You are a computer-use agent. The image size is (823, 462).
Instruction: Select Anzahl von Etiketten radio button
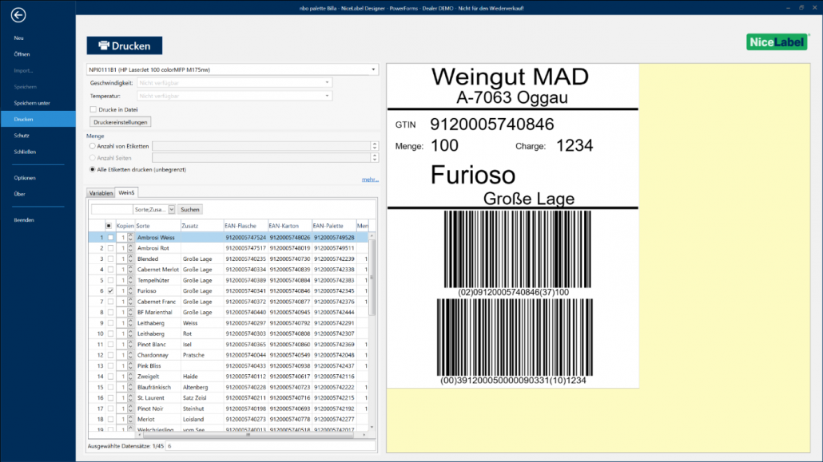click(93, 146)
